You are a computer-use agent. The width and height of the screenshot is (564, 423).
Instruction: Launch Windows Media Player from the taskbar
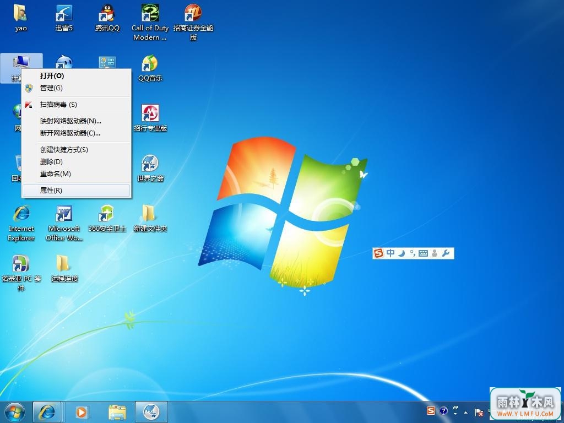pos(82,412)
